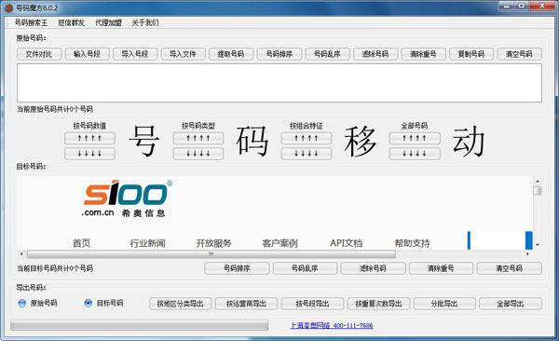
Task: Shuffle target numbers with lower 号码乱序
Action: [305, 268]
